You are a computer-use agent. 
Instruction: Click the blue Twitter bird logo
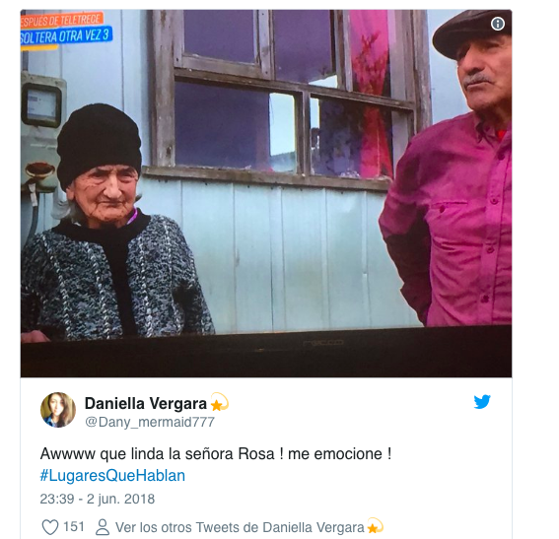click(x=482, y=402)
